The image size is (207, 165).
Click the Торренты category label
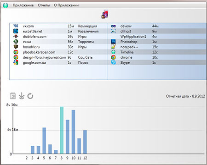(x=86, y=42)
